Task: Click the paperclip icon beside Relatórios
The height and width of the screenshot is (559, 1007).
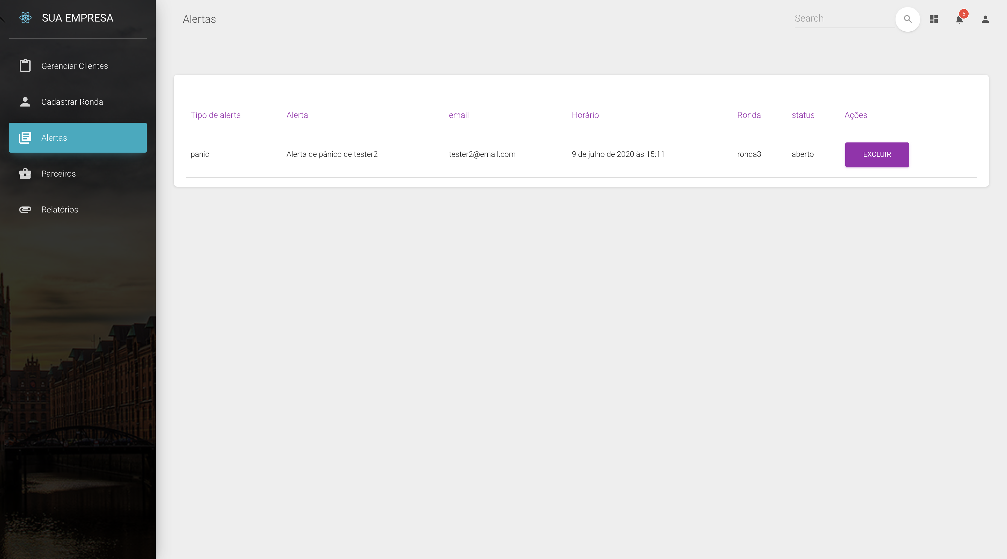Action: pos(25,209)
